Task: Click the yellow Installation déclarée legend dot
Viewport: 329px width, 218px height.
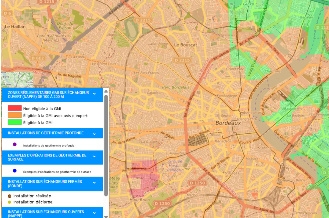Action: [x=10, y=202]
